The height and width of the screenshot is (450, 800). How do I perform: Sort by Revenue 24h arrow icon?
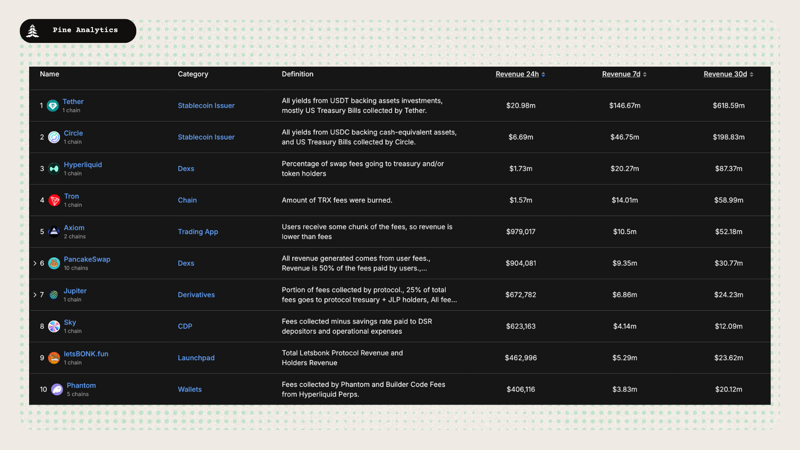pyautogui.click(x=543, y=75)
